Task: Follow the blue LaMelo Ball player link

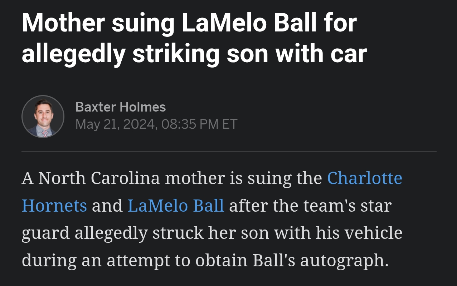Action: 176,206
